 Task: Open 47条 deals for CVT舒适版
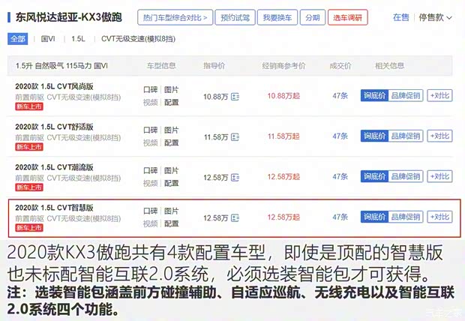tap(340, 136)
